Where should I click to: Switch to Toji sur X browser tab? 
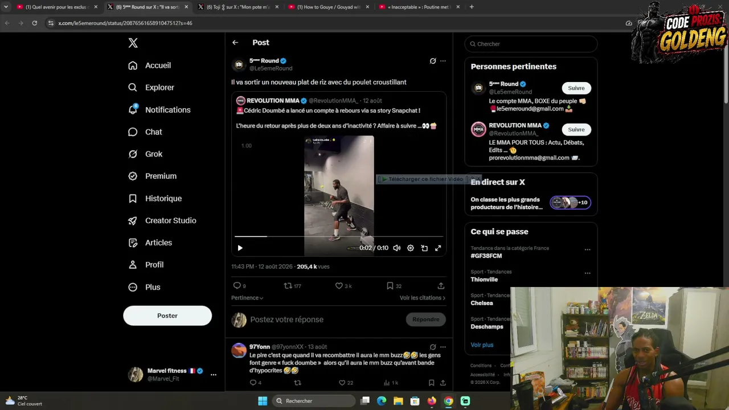[x=237, y=7]
